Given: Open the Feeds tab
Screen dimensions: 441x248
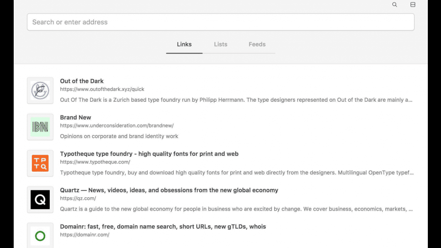Looking at the screenshot, I should (x=257, y=45).
